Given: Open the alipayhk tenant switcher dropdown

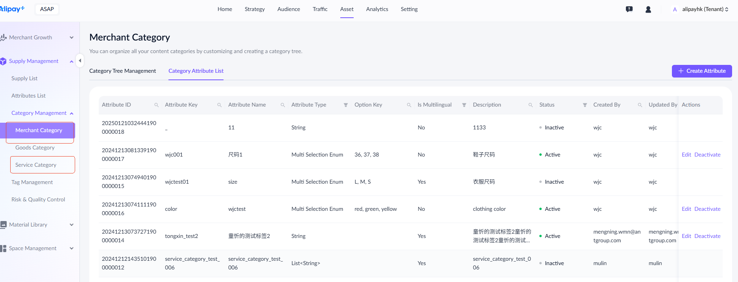Looking at the screenshot, I should click(705, 9).
